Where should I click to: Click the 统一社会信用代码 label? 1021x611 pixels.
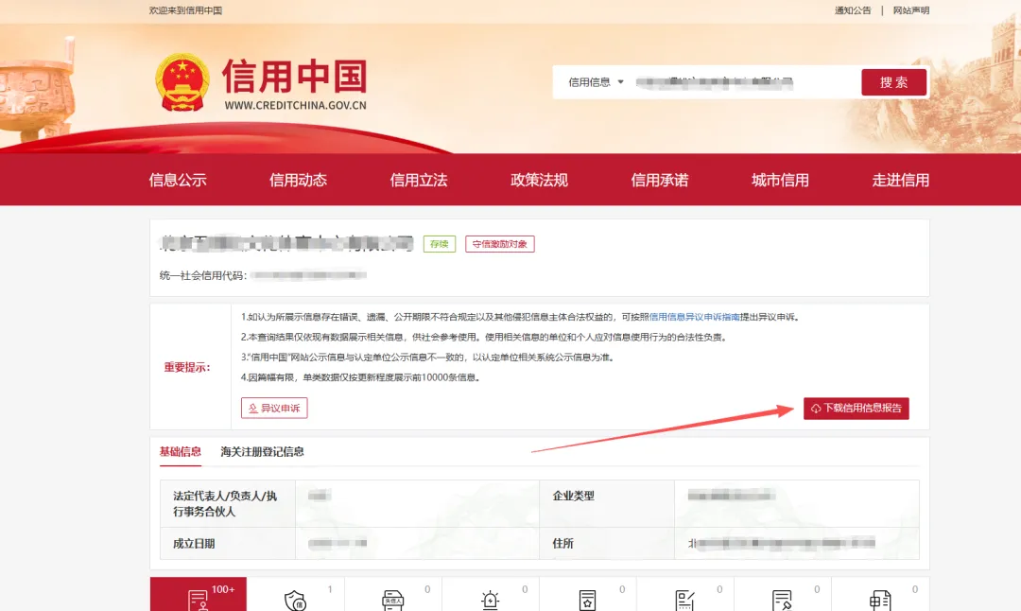point(202,275)
